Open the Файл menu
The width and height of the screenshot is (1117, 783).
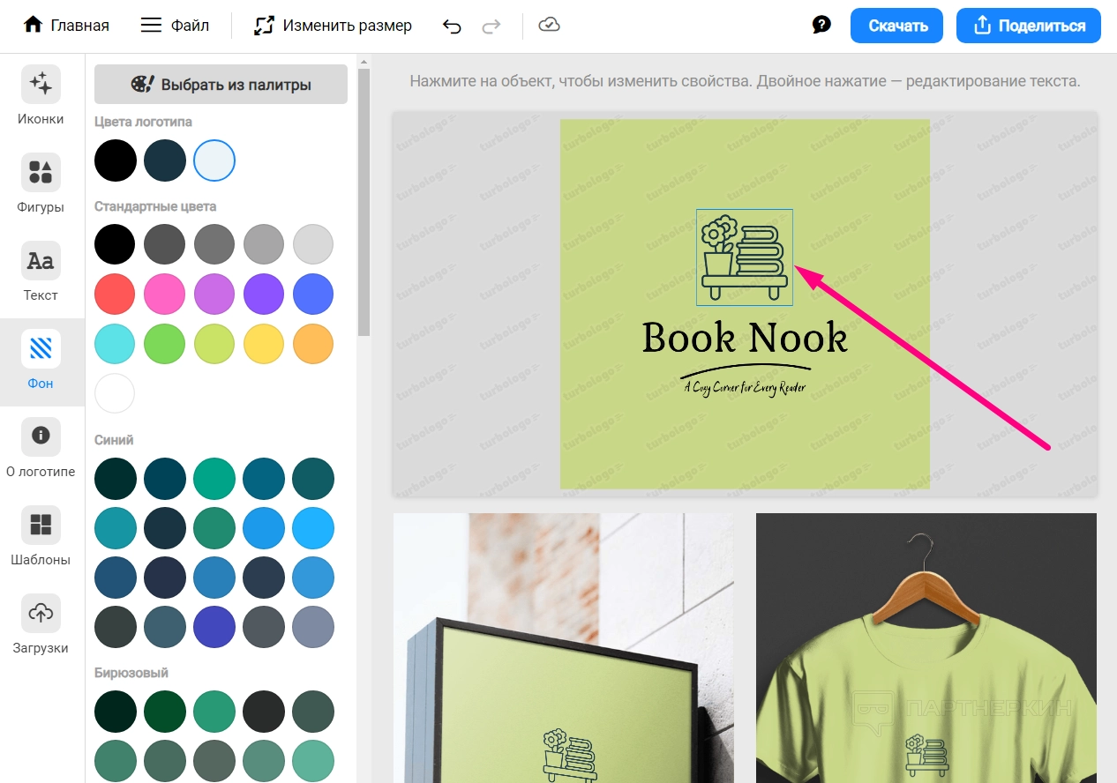point(175,26)
